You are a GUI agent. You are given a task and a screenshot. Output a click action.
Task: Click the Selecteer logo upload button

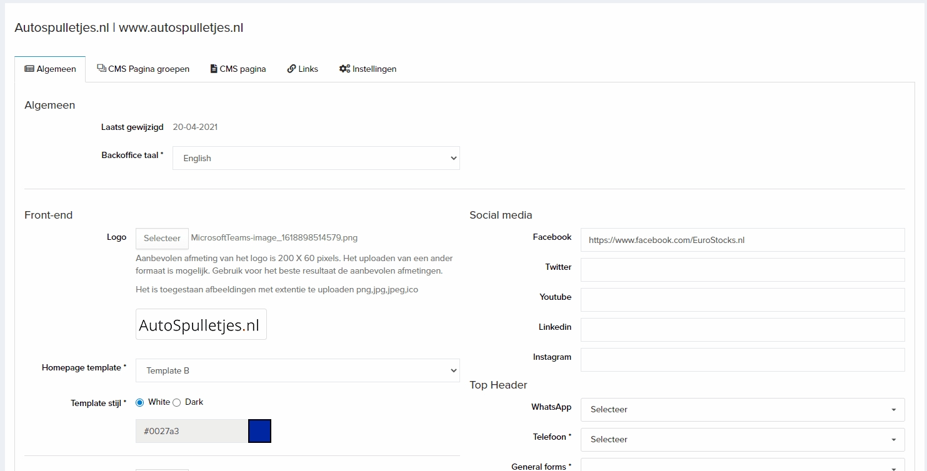pos(162,238)
